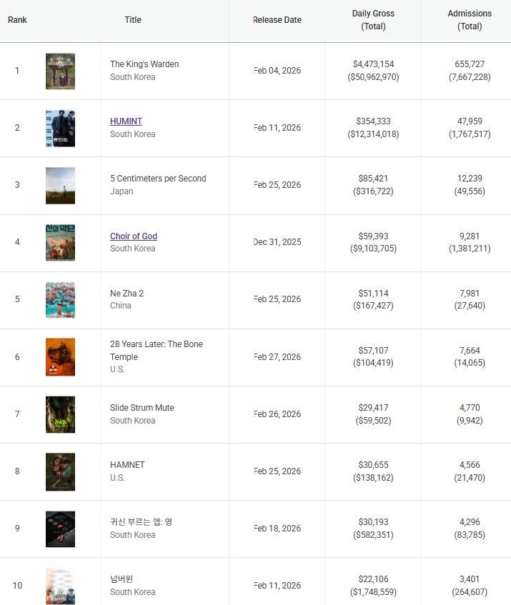Click The King's Warden poster thumbnail

(x=60, y=71)
